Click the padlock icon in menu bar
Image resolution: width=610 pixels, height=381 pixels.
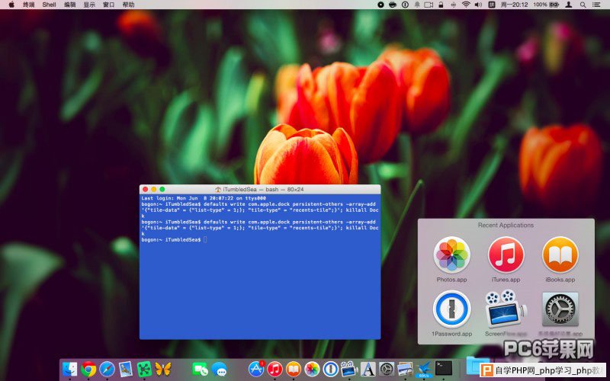441,5
